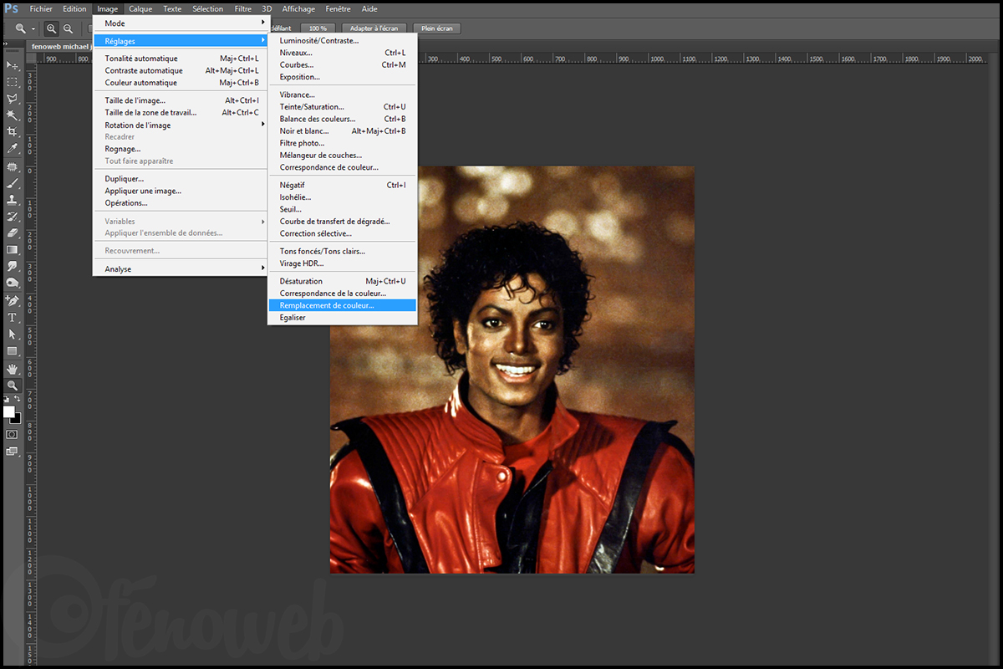
Task: Select the History Brush tool
Action: pos(13,217)
